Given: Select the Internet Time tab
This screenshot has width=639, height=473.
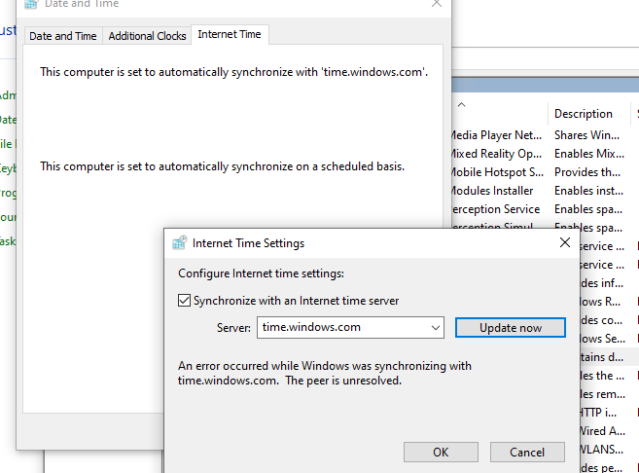Looking at the screenshot, I should pyautogui.click(x=230, y=35).
